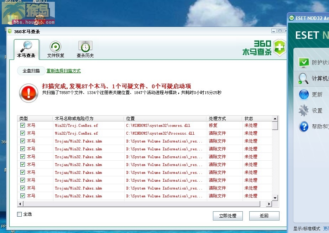329x233 pixels.
Task: Click the 修复 handling cell
Action: click(x=213, y=125)
